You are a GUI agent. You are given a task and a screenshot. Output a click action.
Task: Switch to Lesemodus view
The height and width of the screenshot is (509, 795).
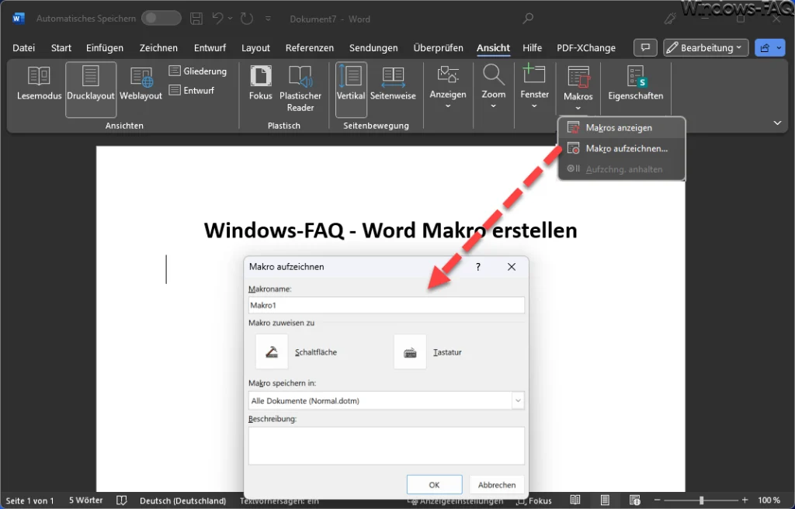(x=39, y=83)
